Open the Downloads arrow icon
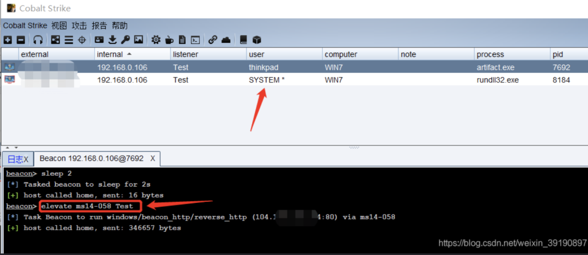 [113, 40]
